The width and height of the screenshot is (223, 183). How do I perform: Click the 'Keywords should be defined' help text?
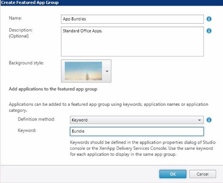pos(143,148)
